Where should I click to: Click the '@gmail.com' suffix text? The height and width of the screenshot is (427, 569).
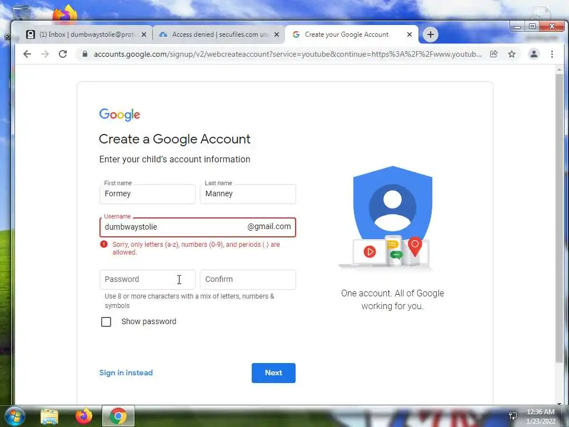[x=269, y=227]
